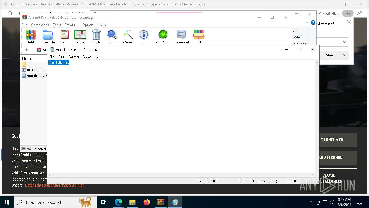Click Notepad horizontal scroll right arrow
The width and height of the screenshot is (369, 208).
pyautogui.click(x=312, y=175)
